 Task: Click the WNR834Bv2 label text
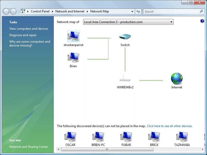pos(125,87)
